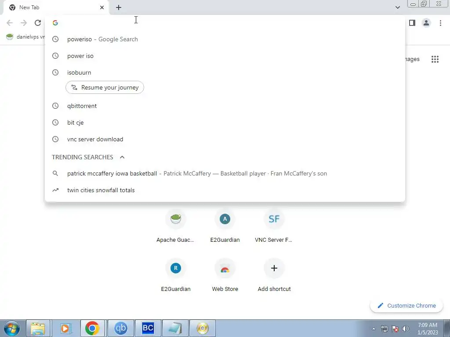Select 'twin cities snowfall totals' trending search
This screenshot has height=337, width=450.
225,190
